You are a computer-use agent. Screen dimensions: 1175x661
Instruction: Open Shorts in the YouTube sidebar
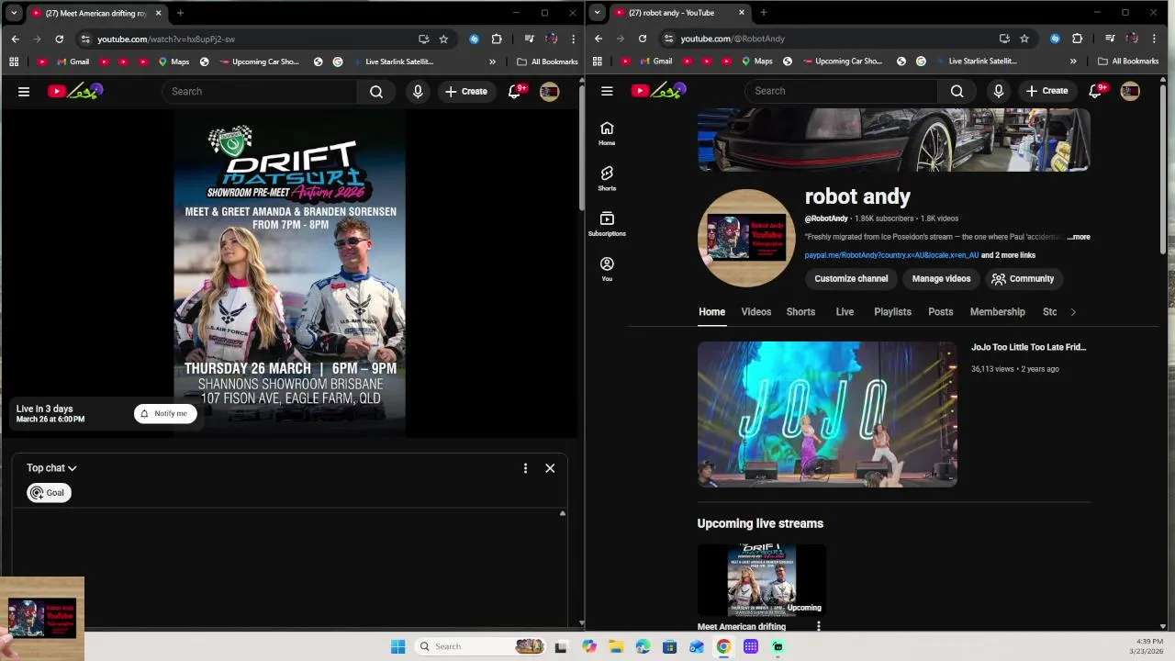(607, 178)
